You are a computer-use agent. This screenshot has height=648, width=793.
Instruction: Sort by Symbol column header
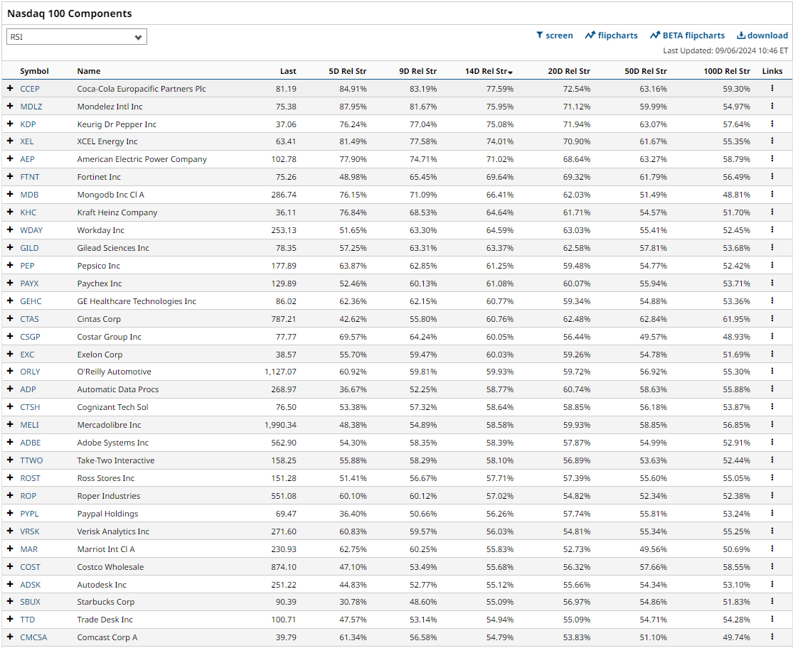coord(34,71)
